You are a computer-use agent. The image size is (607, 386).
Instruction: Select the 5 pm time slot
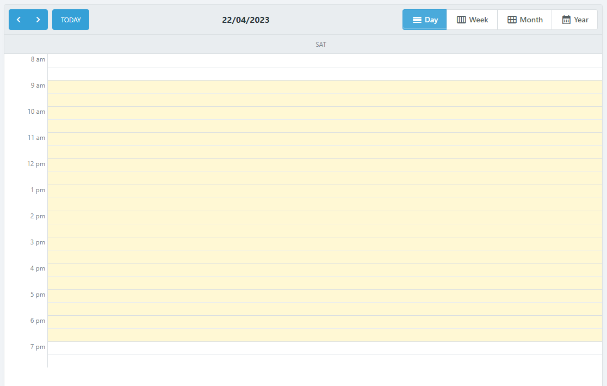(x=325, y=296)
